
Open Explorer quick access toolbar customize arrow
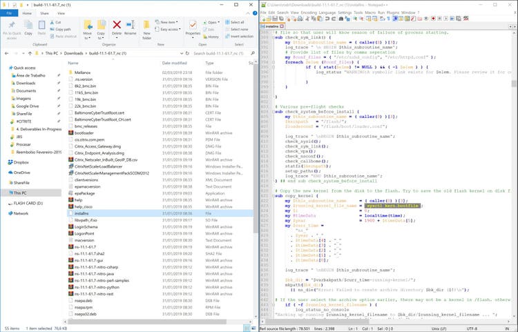pyautogui.click(x=28, y=5)
